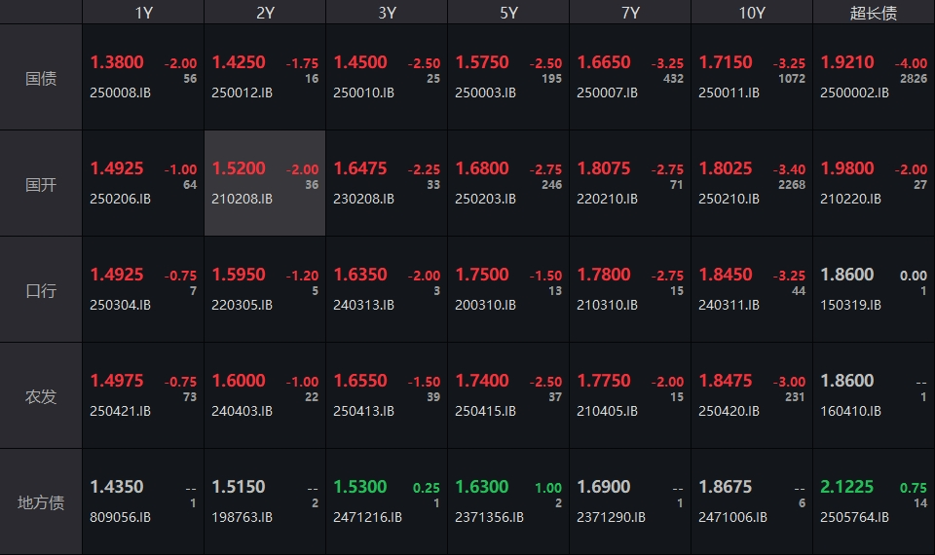Select the 国开 row label
The height and width of the screenshot is (555, 935).
(x=41, y=184)
